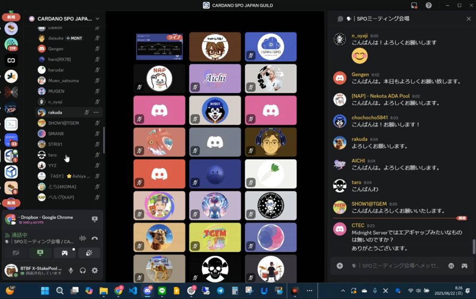Select taro in the member list

tap(69, 155)
